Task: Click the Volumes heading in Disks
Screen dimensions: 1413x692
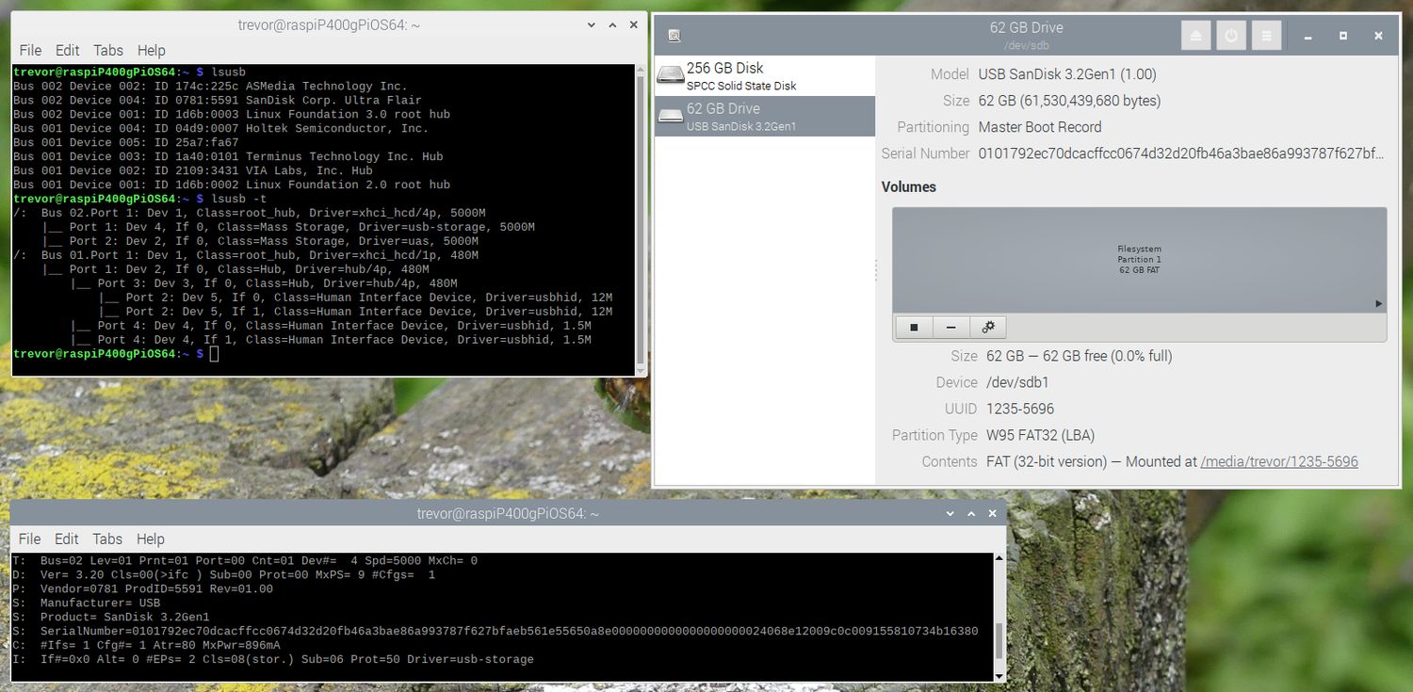Action: click(909, 186)
